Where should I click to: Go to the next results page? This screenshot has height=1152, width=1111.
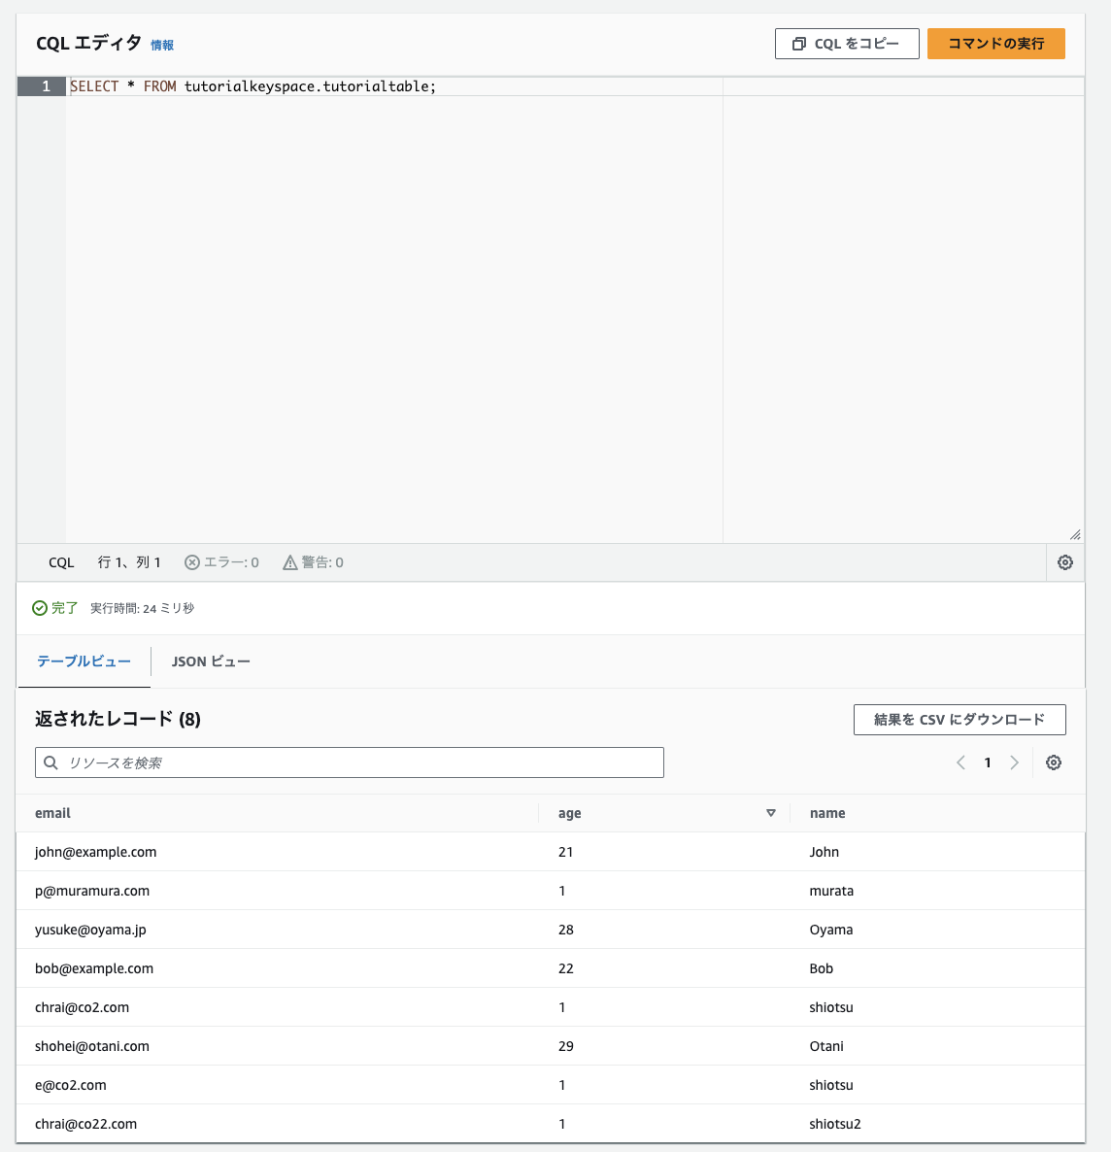pyautogui.click(x=1015, y=762)
